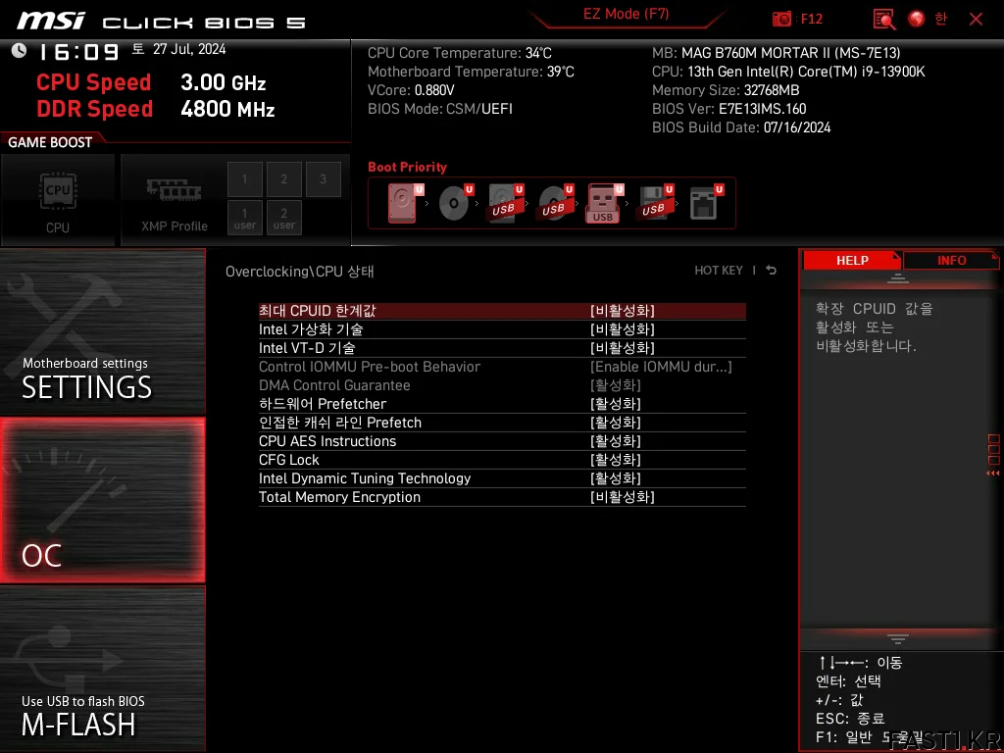1004x753 pixels.
Task: Open the M-FLASH section
Action: click(x=102, y=669)
